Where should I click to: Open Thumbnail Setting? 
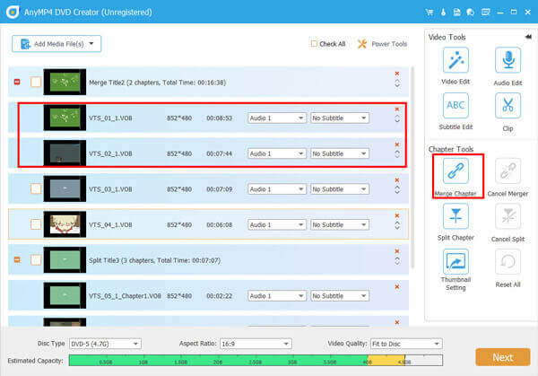[x=456, y=262]
